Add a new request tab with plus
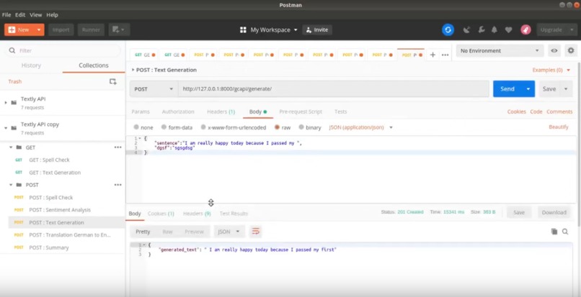The image size is (581, 297). tap(433, 55)
